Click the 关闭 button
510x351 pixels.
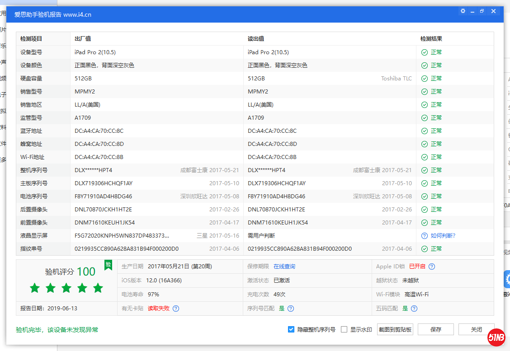pos(476,329)
